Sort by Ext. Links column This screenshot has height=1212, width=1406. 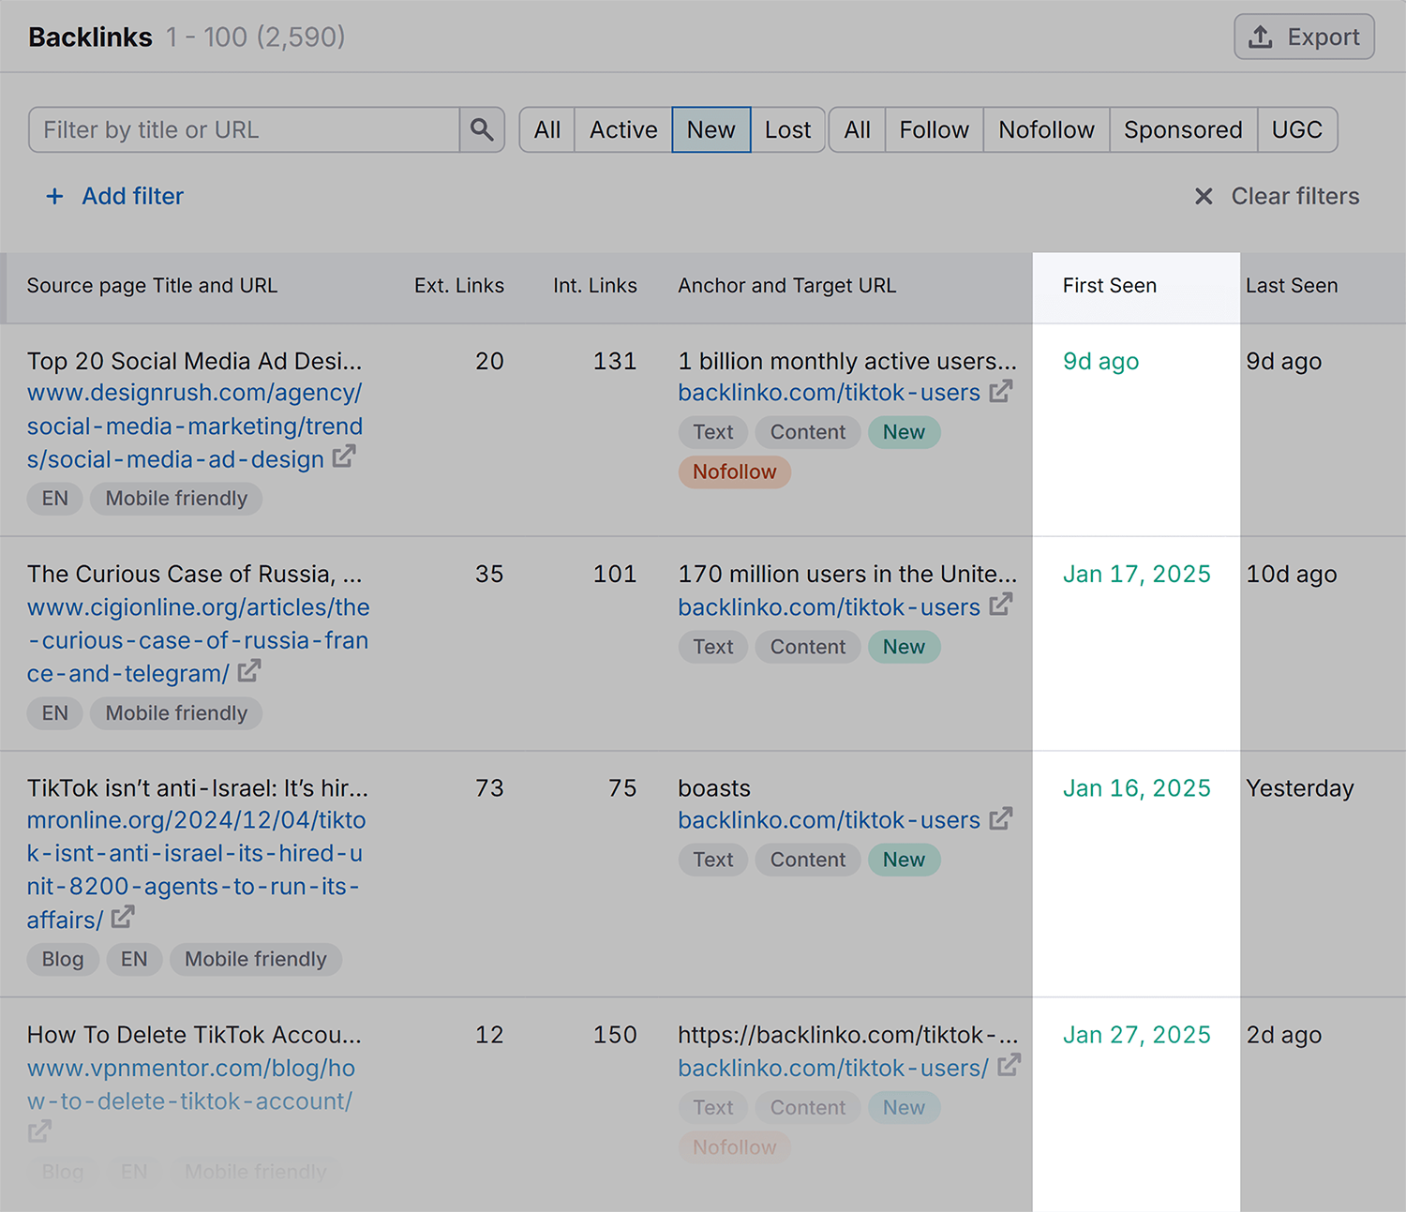point(459,286)
